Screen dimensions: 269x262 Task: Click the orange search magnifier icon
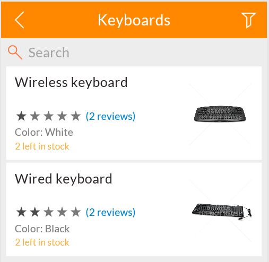click(x=15, y=52)
